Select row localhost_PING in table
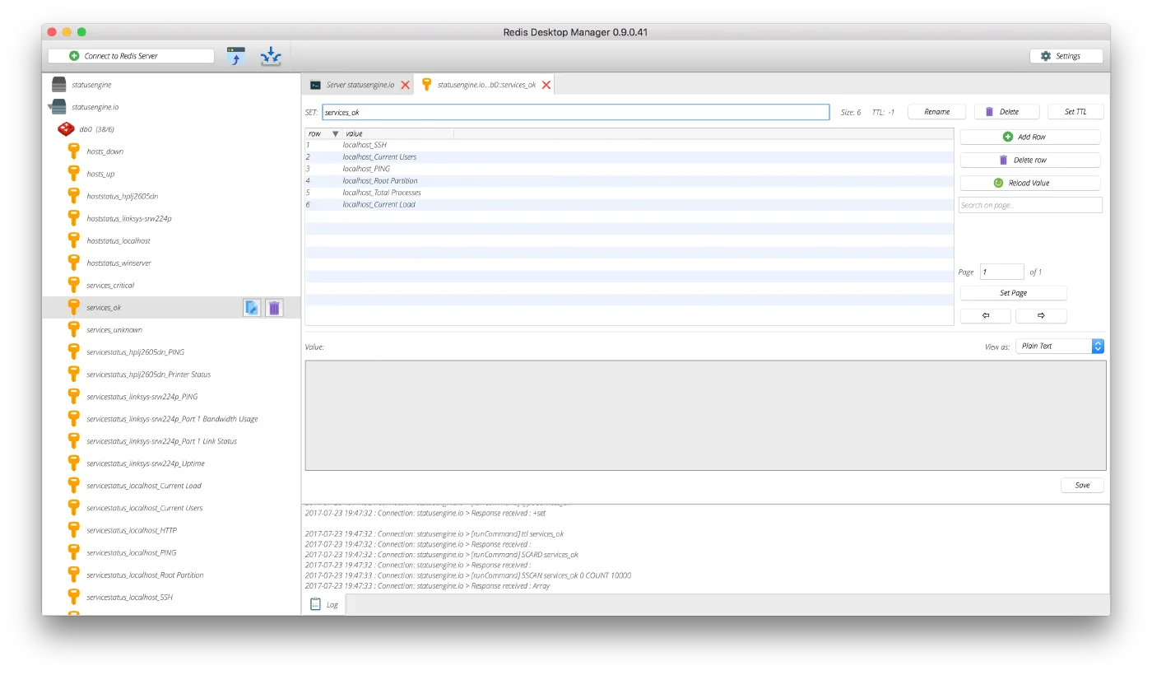This screenshot has height=675, width=1152. click(629, 169)
